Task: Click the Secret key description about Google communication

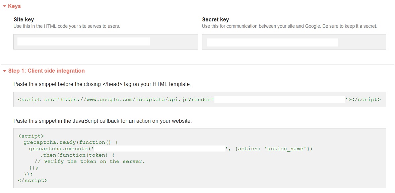Action: 289,26
